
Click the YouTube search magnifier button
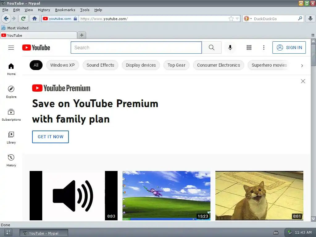(x=212, y=48)
